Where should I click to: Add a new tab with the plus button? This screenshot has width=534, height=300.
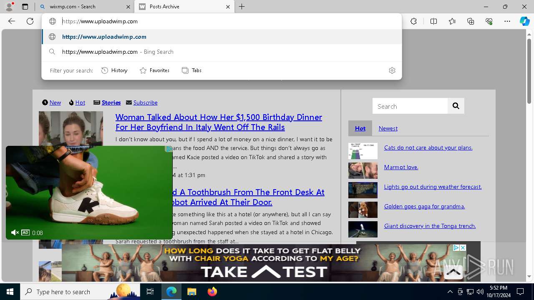coord(242,7)
